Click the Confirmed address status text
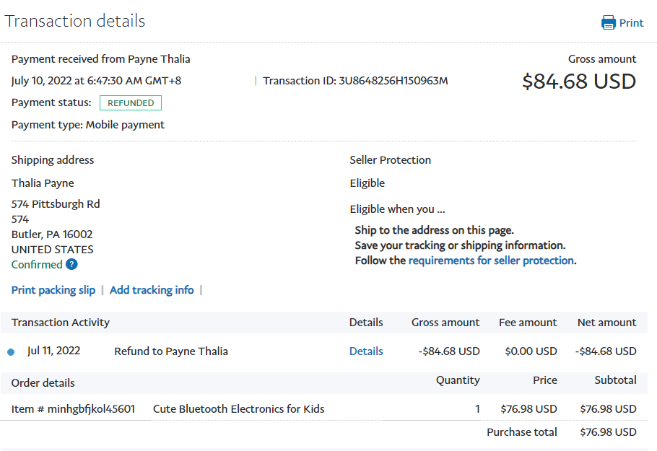The height and width of the screenshot is (451, 657). pyautogui.click(x=37, y=265)
